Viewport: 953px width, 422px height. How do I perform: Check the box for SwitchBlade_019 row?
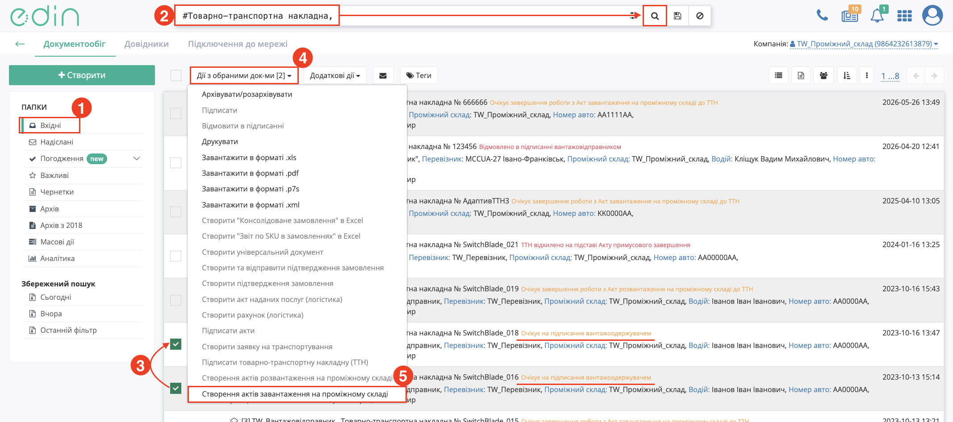pyautogui.click(x=176, y=300)
